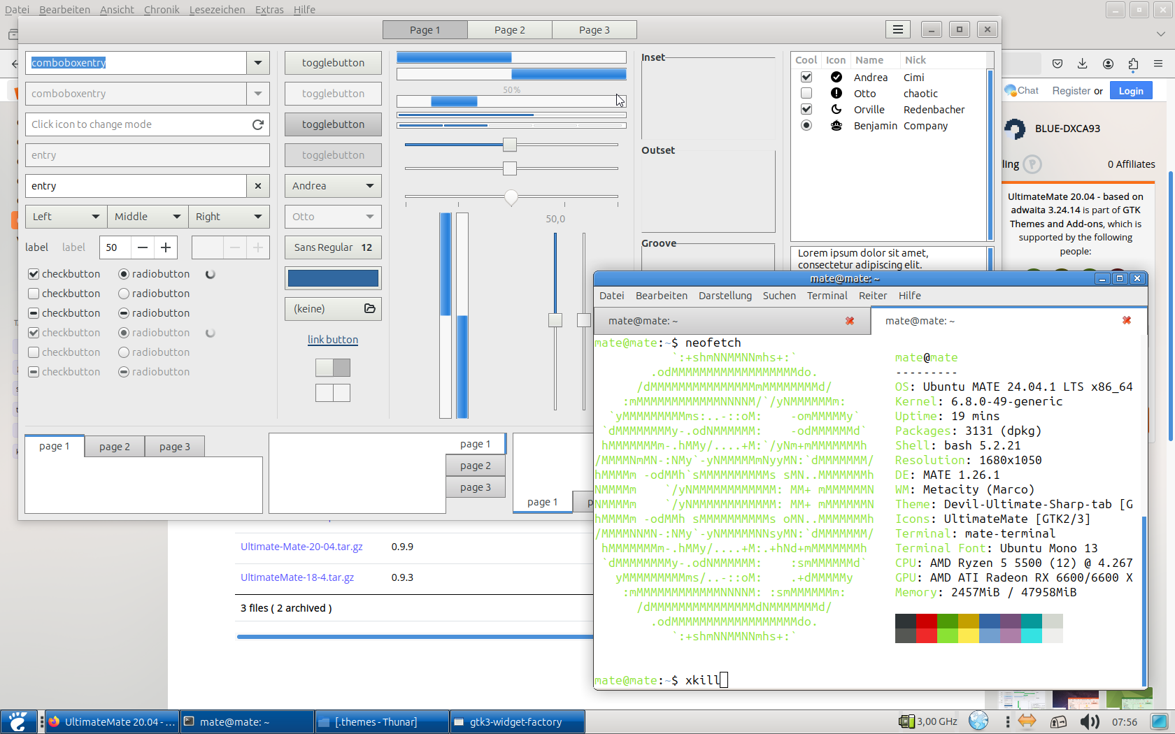Follow the link button

333,340
